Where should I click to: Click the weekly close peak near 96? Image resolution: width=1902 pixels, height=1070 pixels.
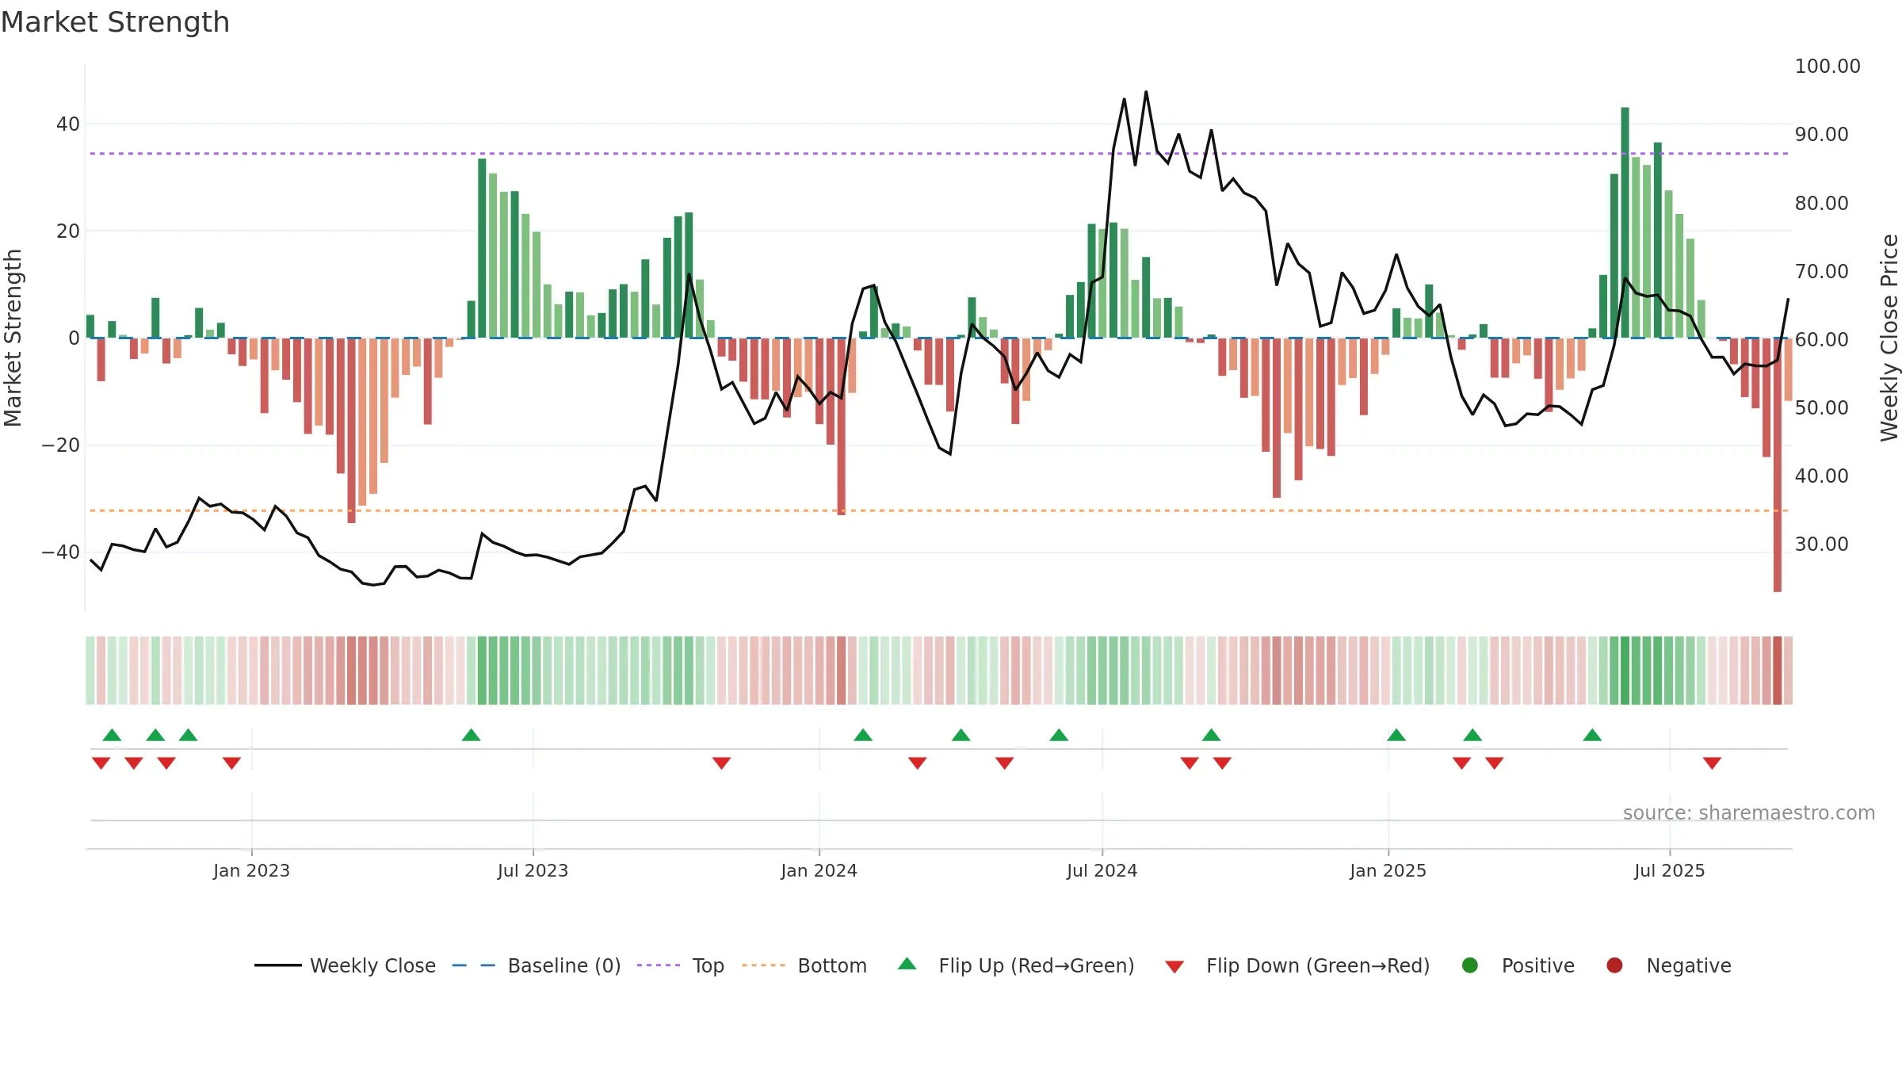coord(1146,92)
